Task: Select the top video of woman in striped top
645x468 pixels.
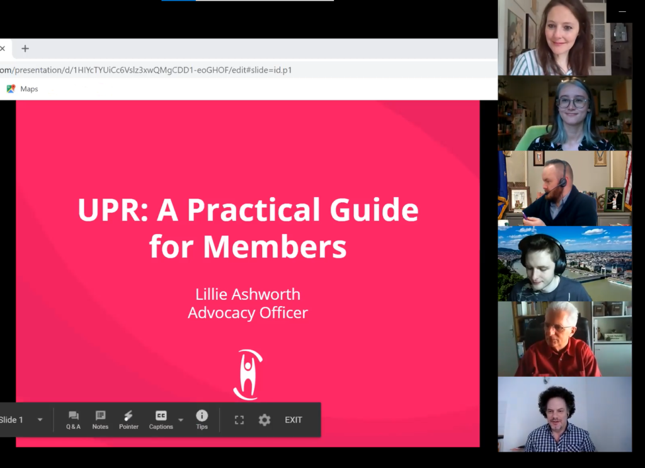Action: (564, 38)
